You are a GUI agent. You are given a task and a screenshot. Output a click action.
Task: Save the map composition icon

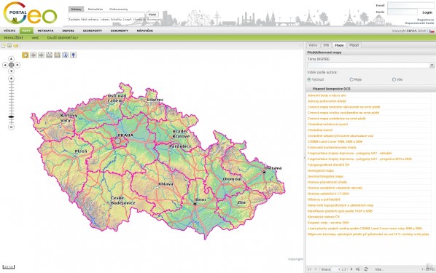pos(9,45)
